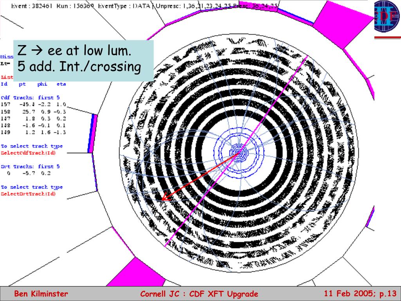Screen dimensions: 401x301
Task: Click the 'Id pt phi eta' column header
Action: [33, 84]
